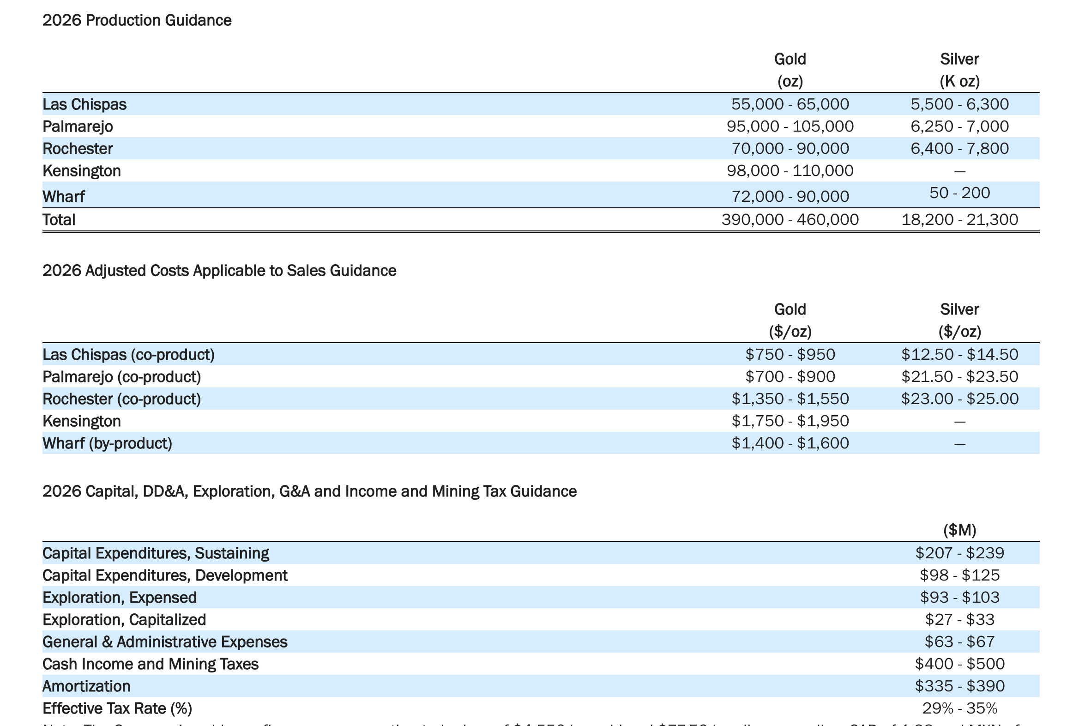
Task: Select the gold range "72,000 - 90,000"
Action: pos(790,197)
